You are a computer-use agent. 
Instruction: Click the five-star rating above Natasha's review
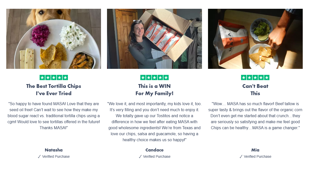click(54, 78)
